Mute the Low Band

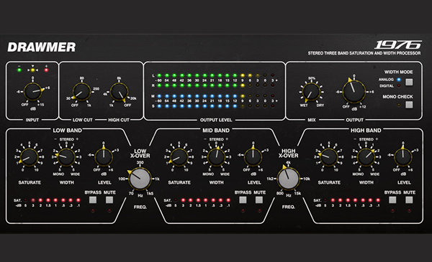click(x=109, y=200)
